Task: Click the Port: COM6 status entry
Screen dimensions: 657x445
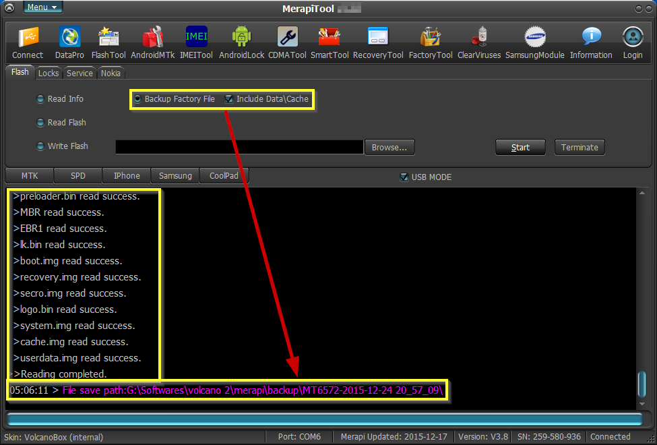Action: (x=300, y=437)
